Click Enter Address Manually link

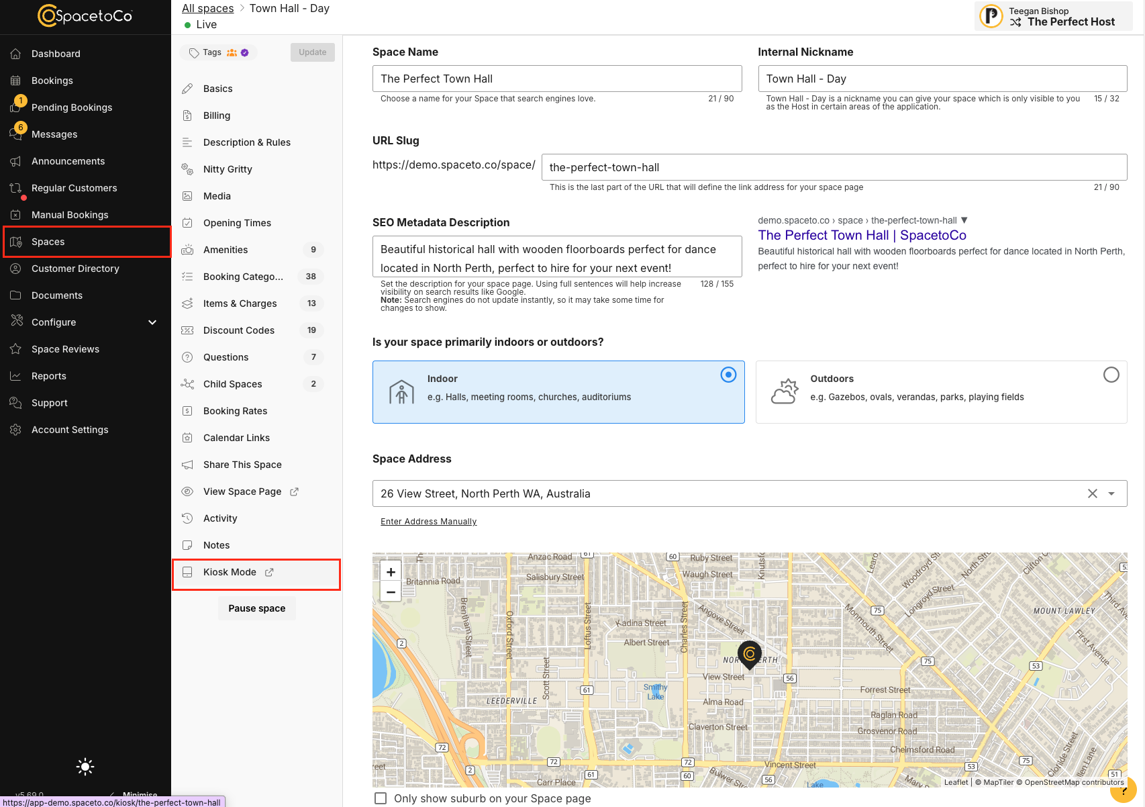(428, 522)
